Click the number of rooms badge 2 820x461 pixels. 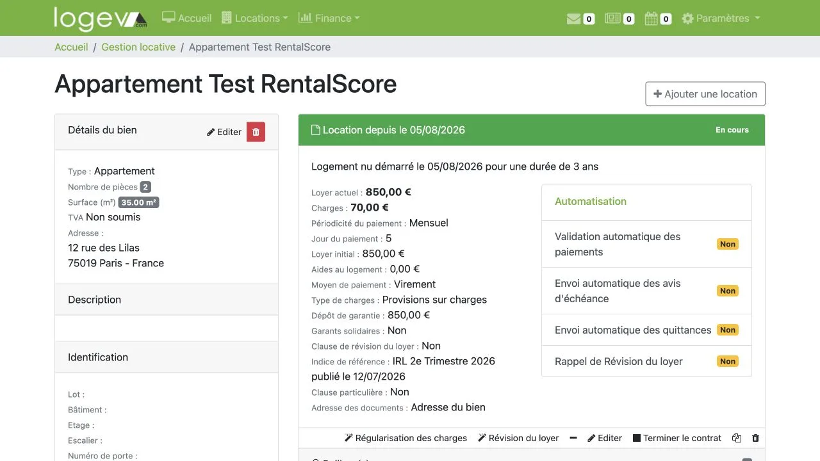click(145, 187)
